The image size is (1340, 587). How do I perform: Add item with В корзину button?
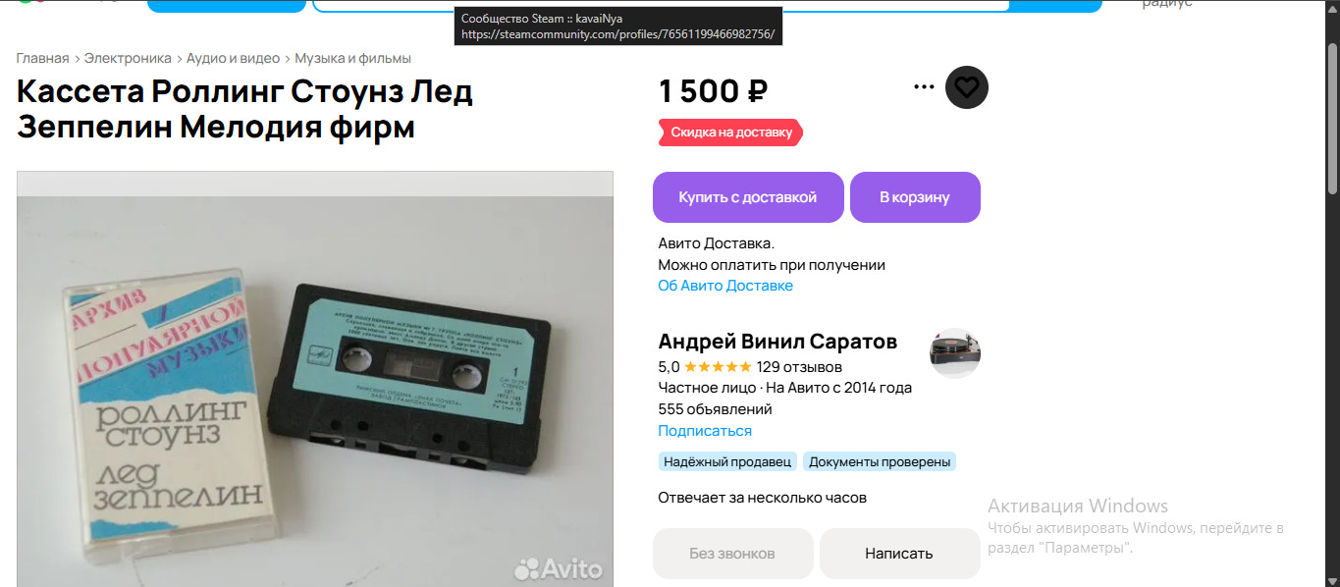pyautogui.click(x=915, y=197)
